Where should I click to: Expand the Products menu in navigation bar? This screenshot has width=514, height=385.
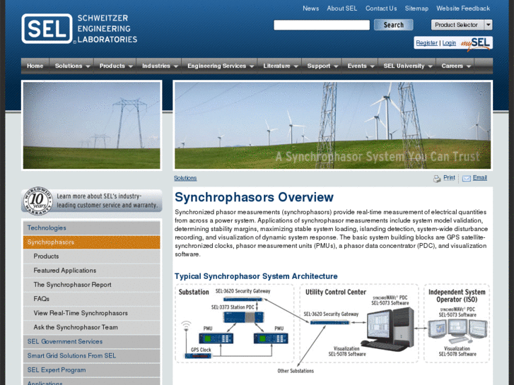point(115,66)
